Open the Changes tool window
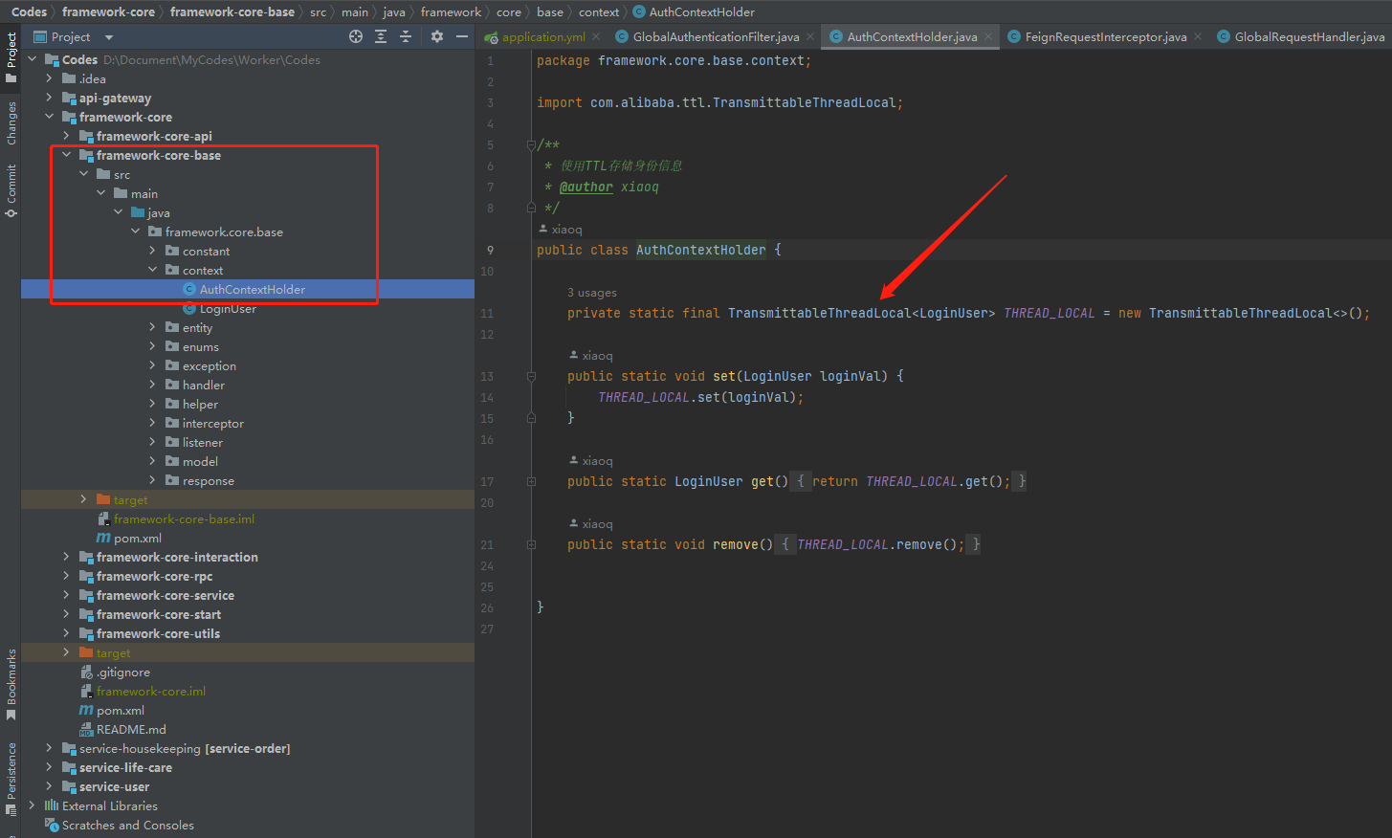The width and height of the screenshot is (1392, 838). coord(11,122)
